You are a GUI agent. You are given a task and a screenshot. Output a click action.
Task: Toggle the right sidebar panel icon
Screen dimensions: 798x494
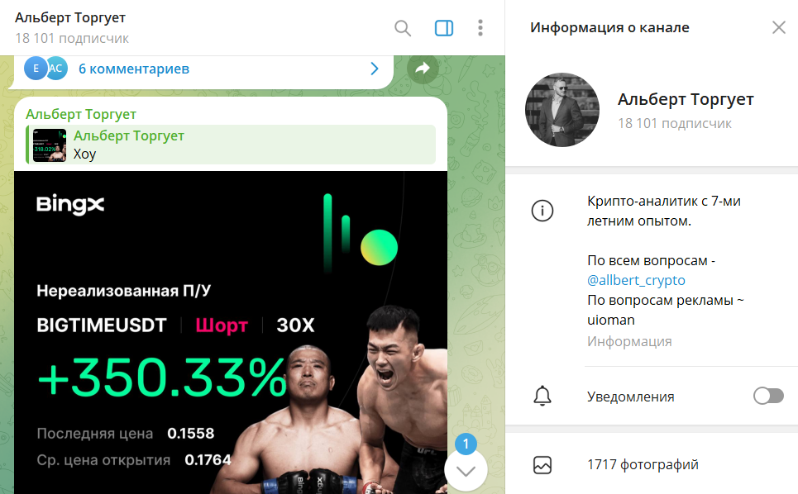tap(444, 28)
